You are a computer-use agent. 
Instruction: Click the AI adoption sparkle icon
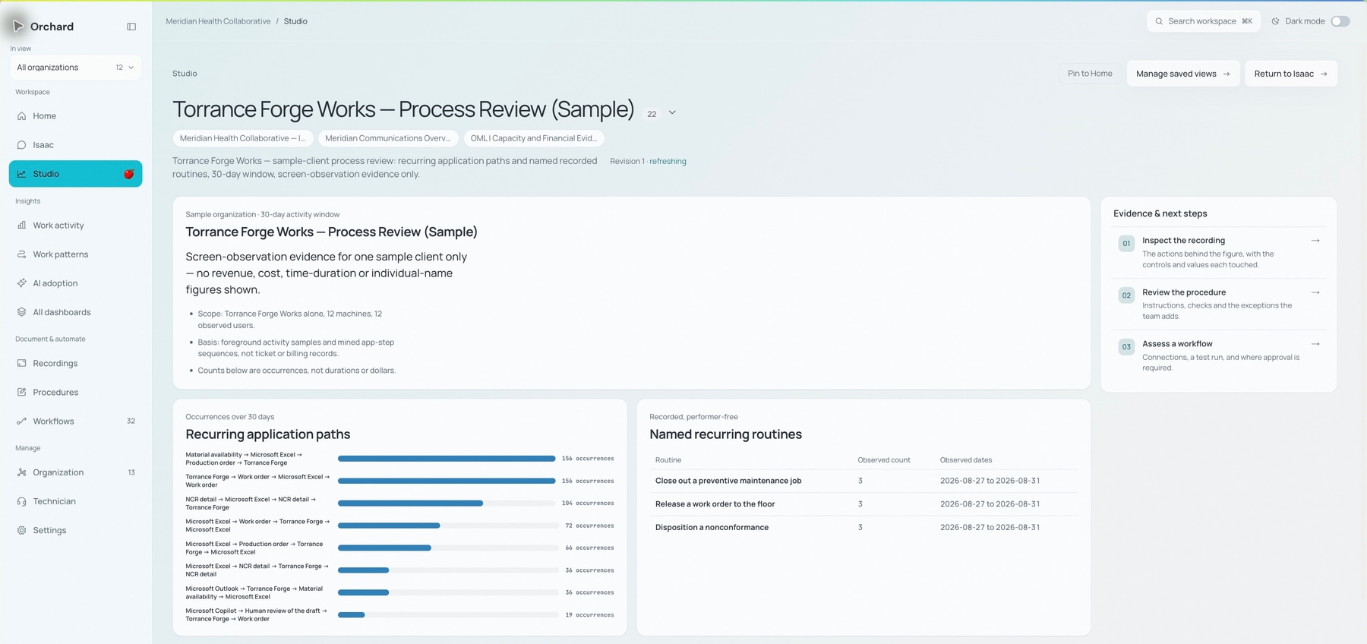[21, 283]
